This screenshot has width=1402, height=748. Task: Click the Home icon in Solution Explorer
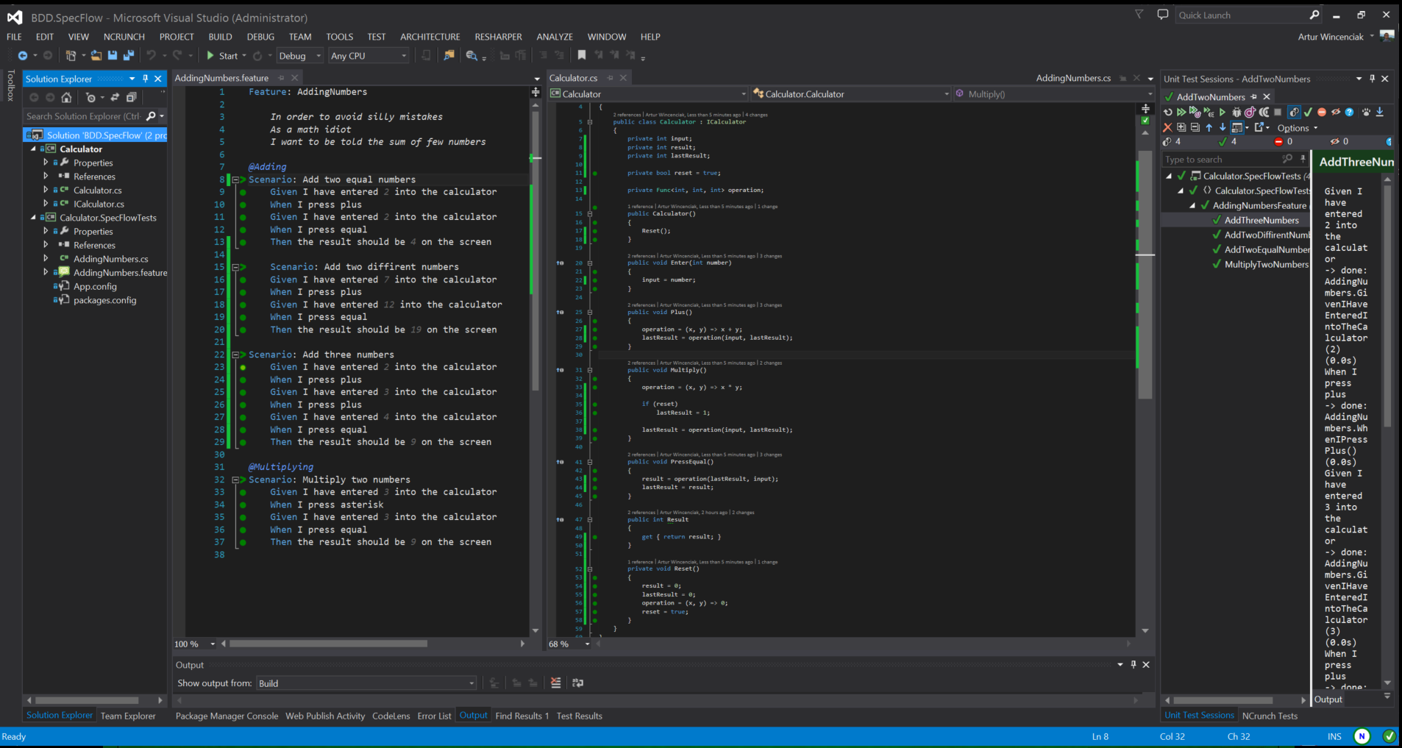pos(66,97)
